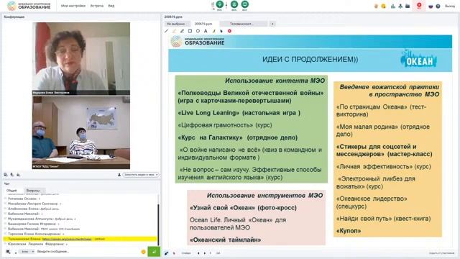Screen dimensions: 460x259
Task: Select the rectangle shape tool
Action: point(190,31)
